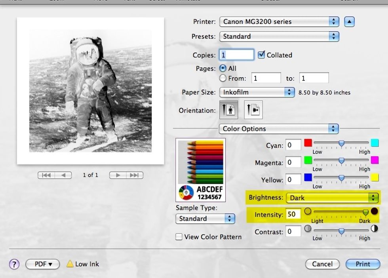Collapse print dialog details arrow button

point(349,22)
